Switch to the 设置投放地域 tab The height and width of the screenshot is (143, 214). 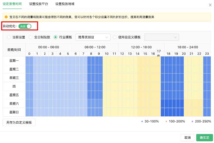coord(65,4)
